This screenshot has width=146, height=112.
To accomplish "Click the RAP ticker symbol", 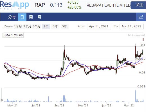I will pyautogui.click(x=40, y=5).
